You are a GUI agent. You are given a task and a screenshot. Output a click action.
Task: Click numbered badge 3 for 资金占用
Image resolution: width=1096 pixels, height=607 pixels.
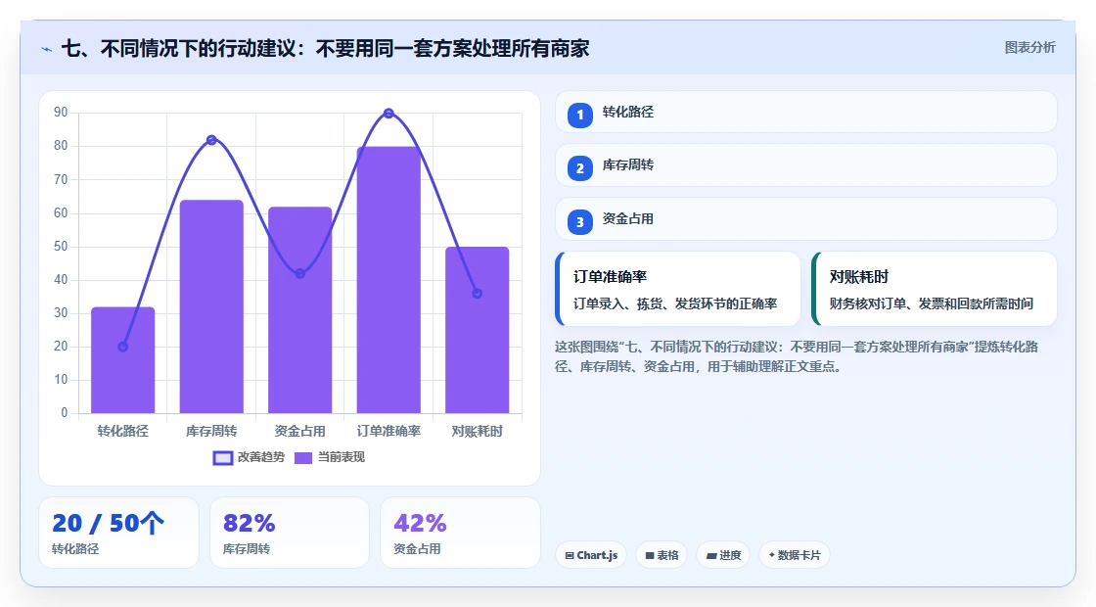click(579, 222)
